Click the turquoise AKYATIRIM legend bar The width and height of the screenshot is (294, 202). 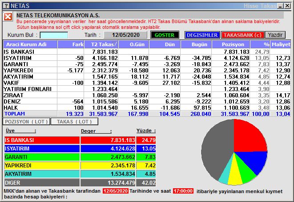click(x=42, y=174)
